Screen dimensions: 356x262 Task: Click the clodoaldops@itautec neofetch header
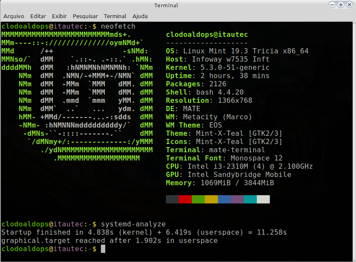point(207,35)
